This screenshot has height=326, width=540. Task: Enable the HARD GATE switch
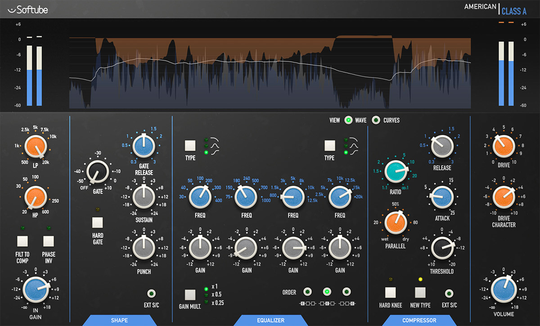[x=98, y=223]
